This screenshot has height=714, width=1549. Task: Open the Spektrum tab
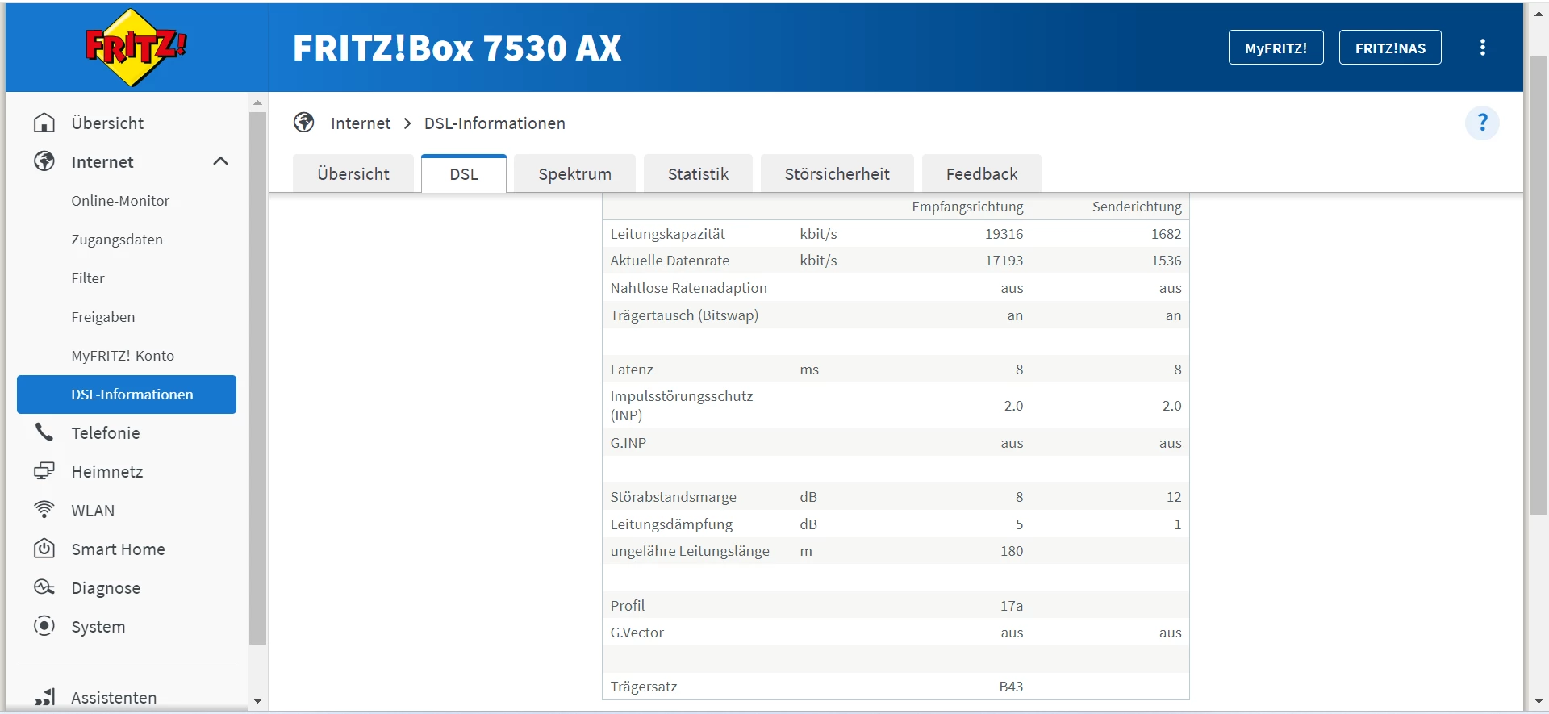click(x=575, y=173)
